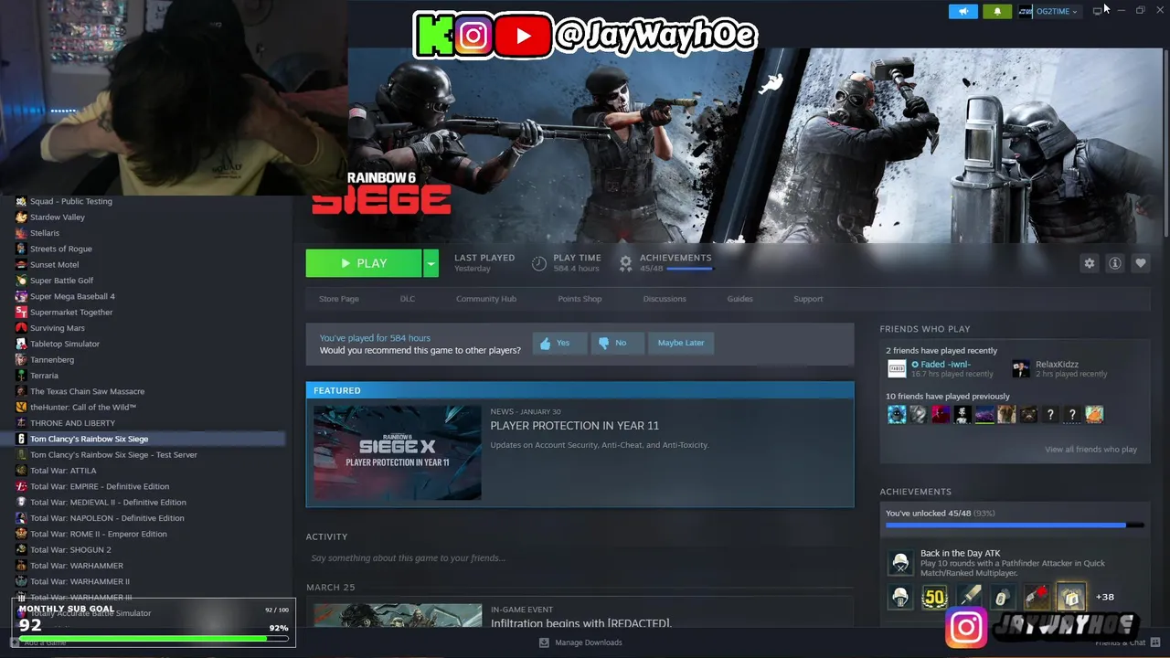Open the Points Shop tab

click(580, 299)
